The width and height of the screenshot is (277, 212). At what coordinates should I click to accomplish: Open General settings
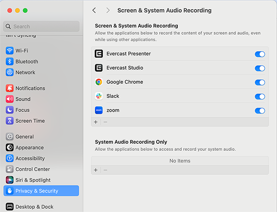pos(41,137)
